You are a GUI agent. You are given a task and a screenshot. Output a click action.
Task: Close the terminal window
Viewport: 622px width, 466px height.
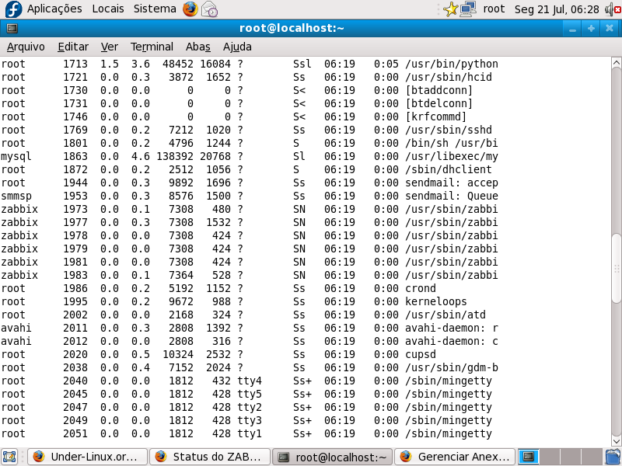point(610,29)
